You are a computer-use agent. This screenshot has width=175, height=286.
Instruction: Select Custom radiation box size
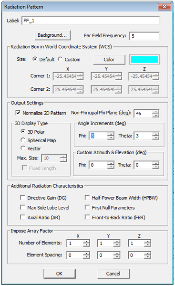(60, 59)
